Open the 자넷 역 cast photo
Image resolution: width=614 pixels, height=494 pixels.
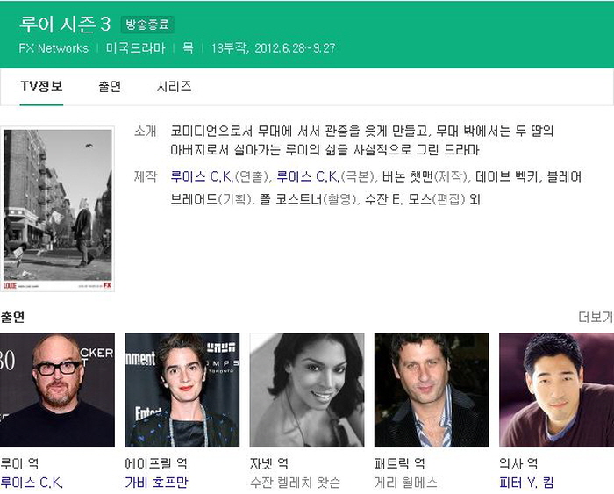point(307,390)
